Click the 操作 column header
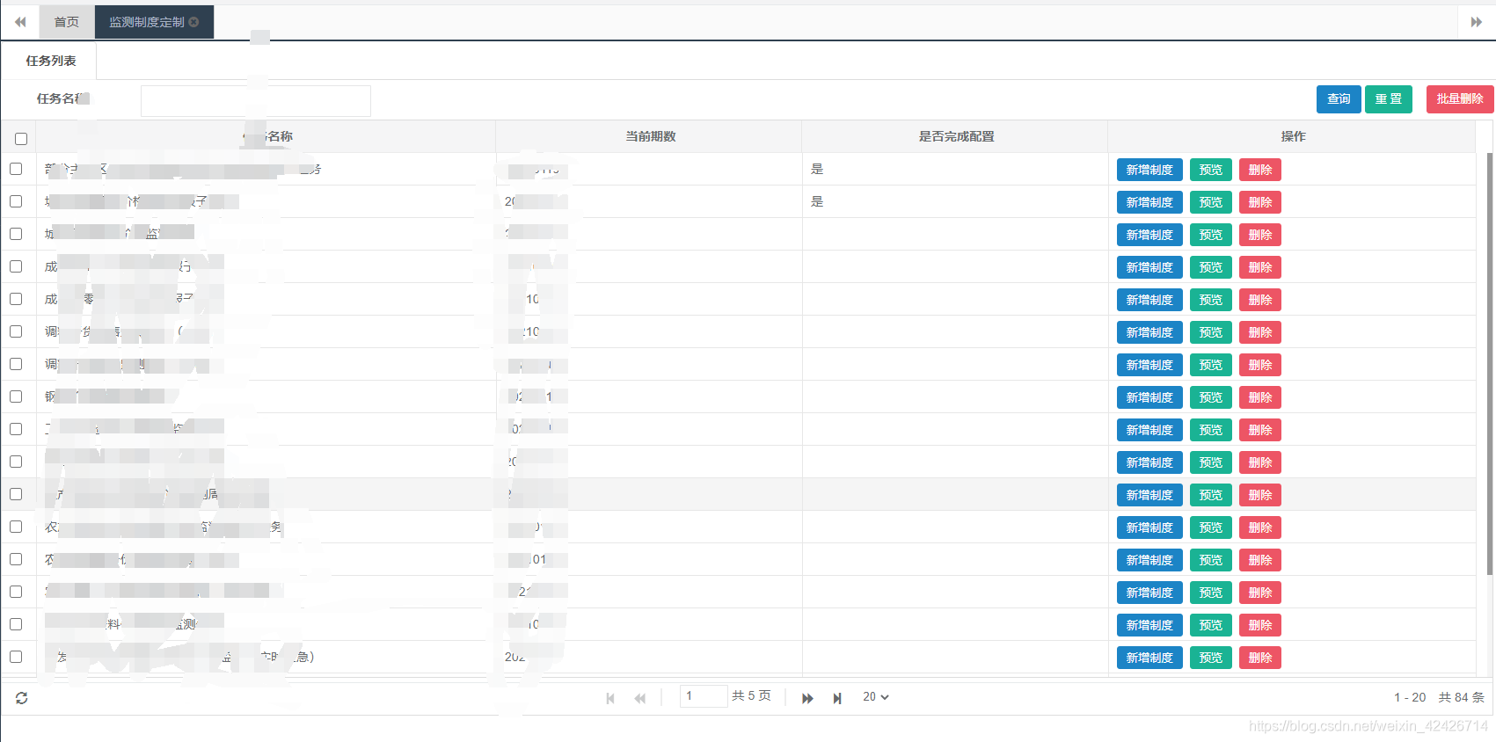Screen dimensions: 1496x742 (x=1293, y=136)
